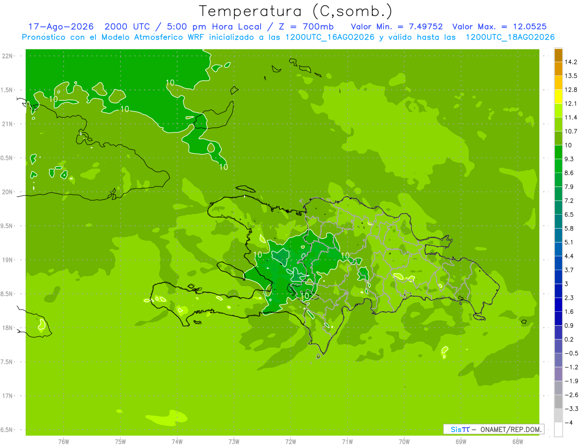The width and height of the screenshot is (581, 448).
Task: Click the purple swatch between -1.2 and -1.9
Action: click(558, 374)
